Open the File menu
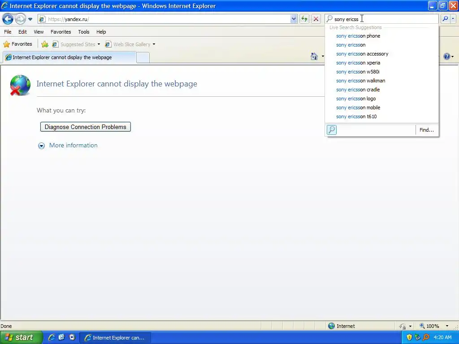The image size is (459, 344). pos(8,32)
